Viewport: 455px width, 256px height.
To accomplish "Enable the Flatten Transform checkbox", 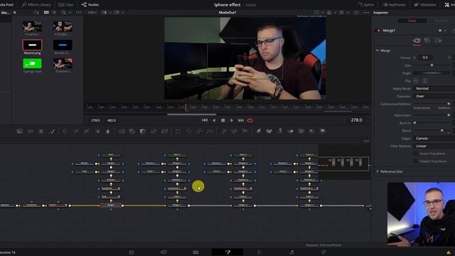I will (415, 161).
